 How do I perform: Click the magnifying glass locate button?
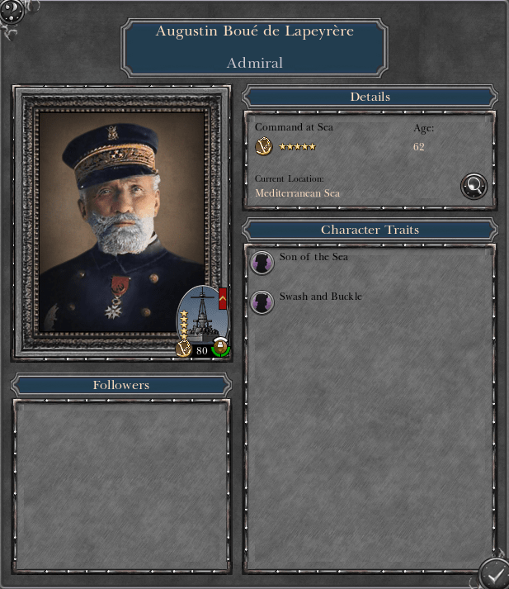click(474, 186)
